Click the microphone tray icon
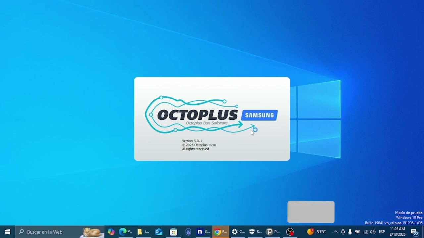 click(x=350, y=232)
